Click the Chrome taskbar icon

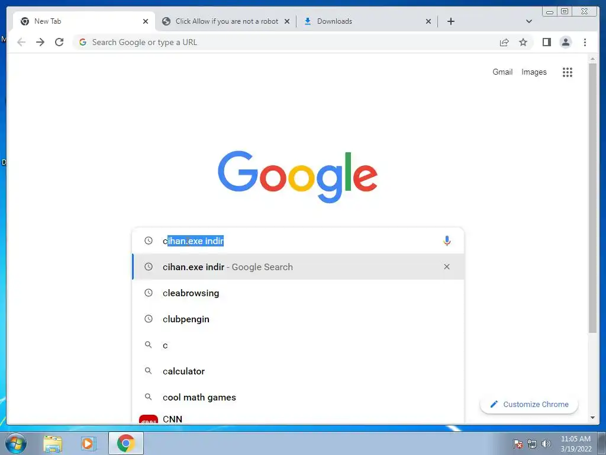coord(126,443)
